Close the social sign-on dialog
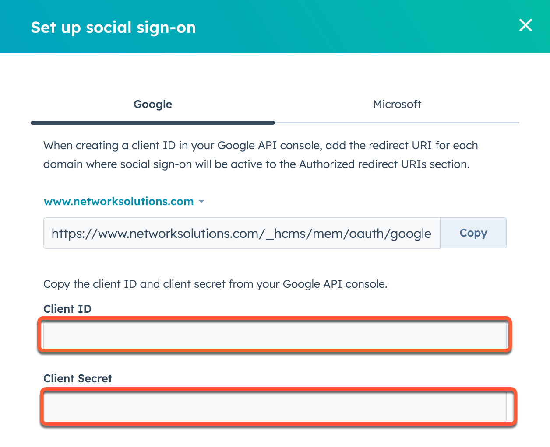Viewport: 550px width, 447px height. [525, 25]
